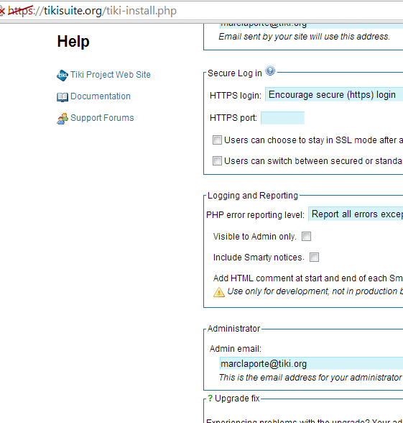Open PHP error reporting level dropdown

[x=356, y=214]
